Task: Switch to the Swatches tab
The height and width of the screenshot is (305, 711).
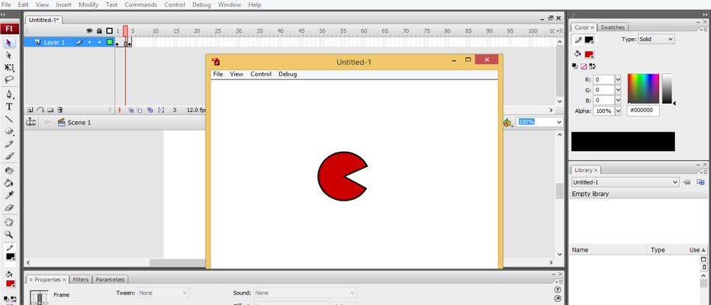Action: (x=613, y=27)
